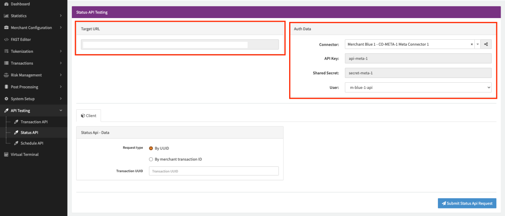Click the FAST Editor code icon

click(x=6, y=40)
